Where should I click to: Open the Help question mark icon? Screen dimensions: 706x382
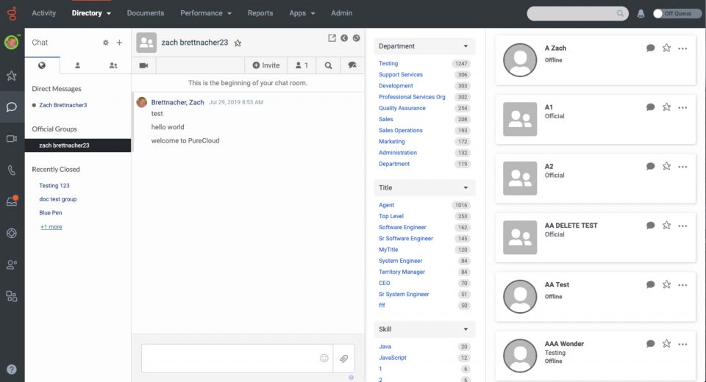[x=12, y=370]
